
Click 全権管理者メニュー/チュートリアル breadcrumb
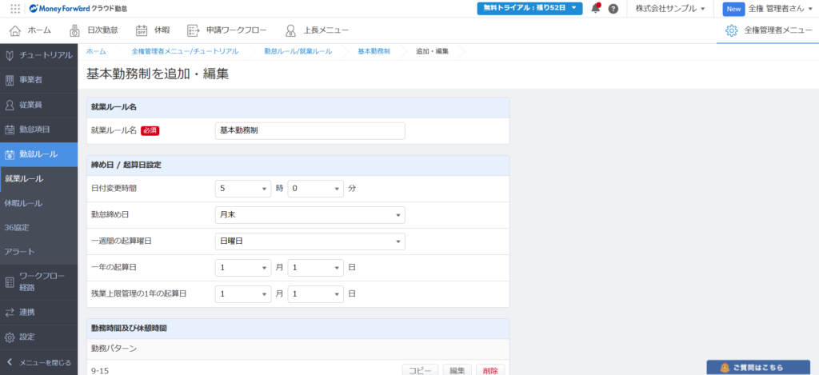185,51
